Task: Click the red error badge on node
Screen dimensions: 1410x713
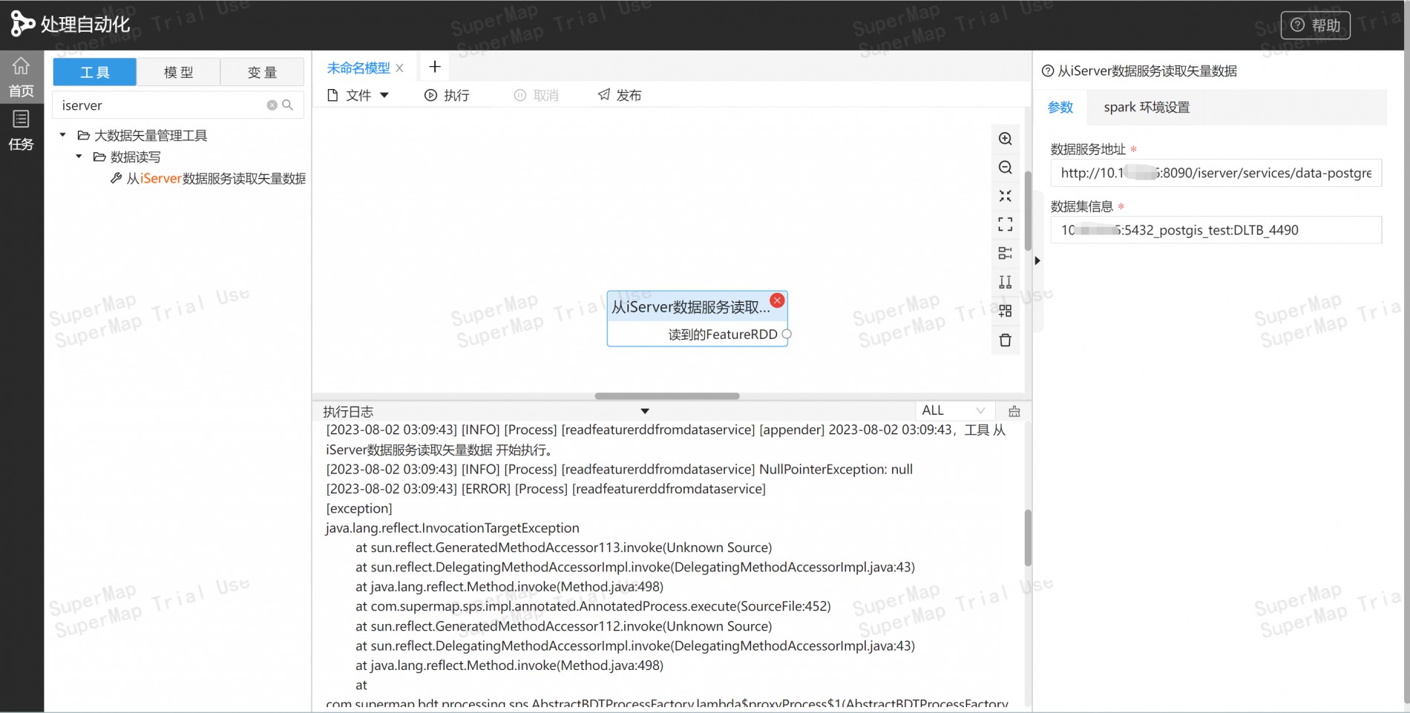Action: [x=777, y=300]
